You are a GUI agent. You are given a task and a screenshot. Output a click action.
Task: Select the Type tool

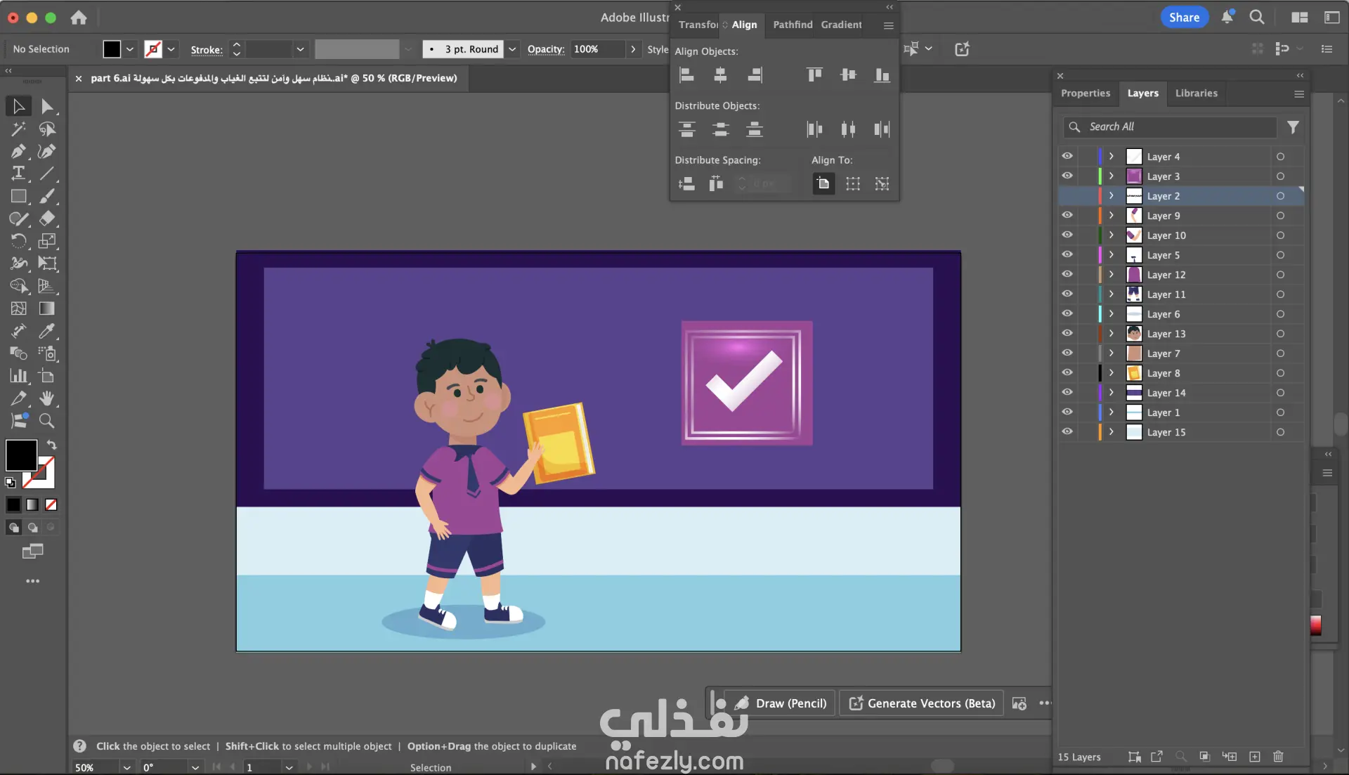click(18, 174)
